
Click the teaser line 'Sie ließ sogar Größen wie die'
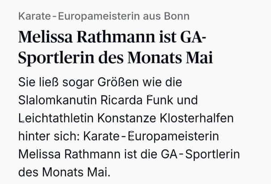click(x=100, y=82)
